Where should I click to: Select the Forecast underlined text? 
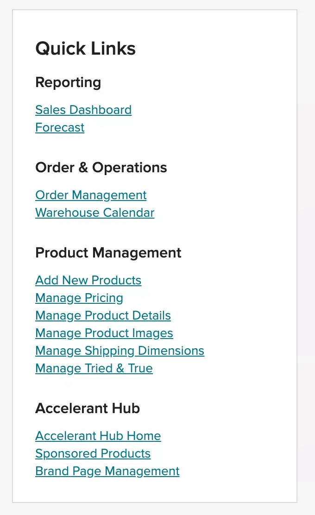60,127
